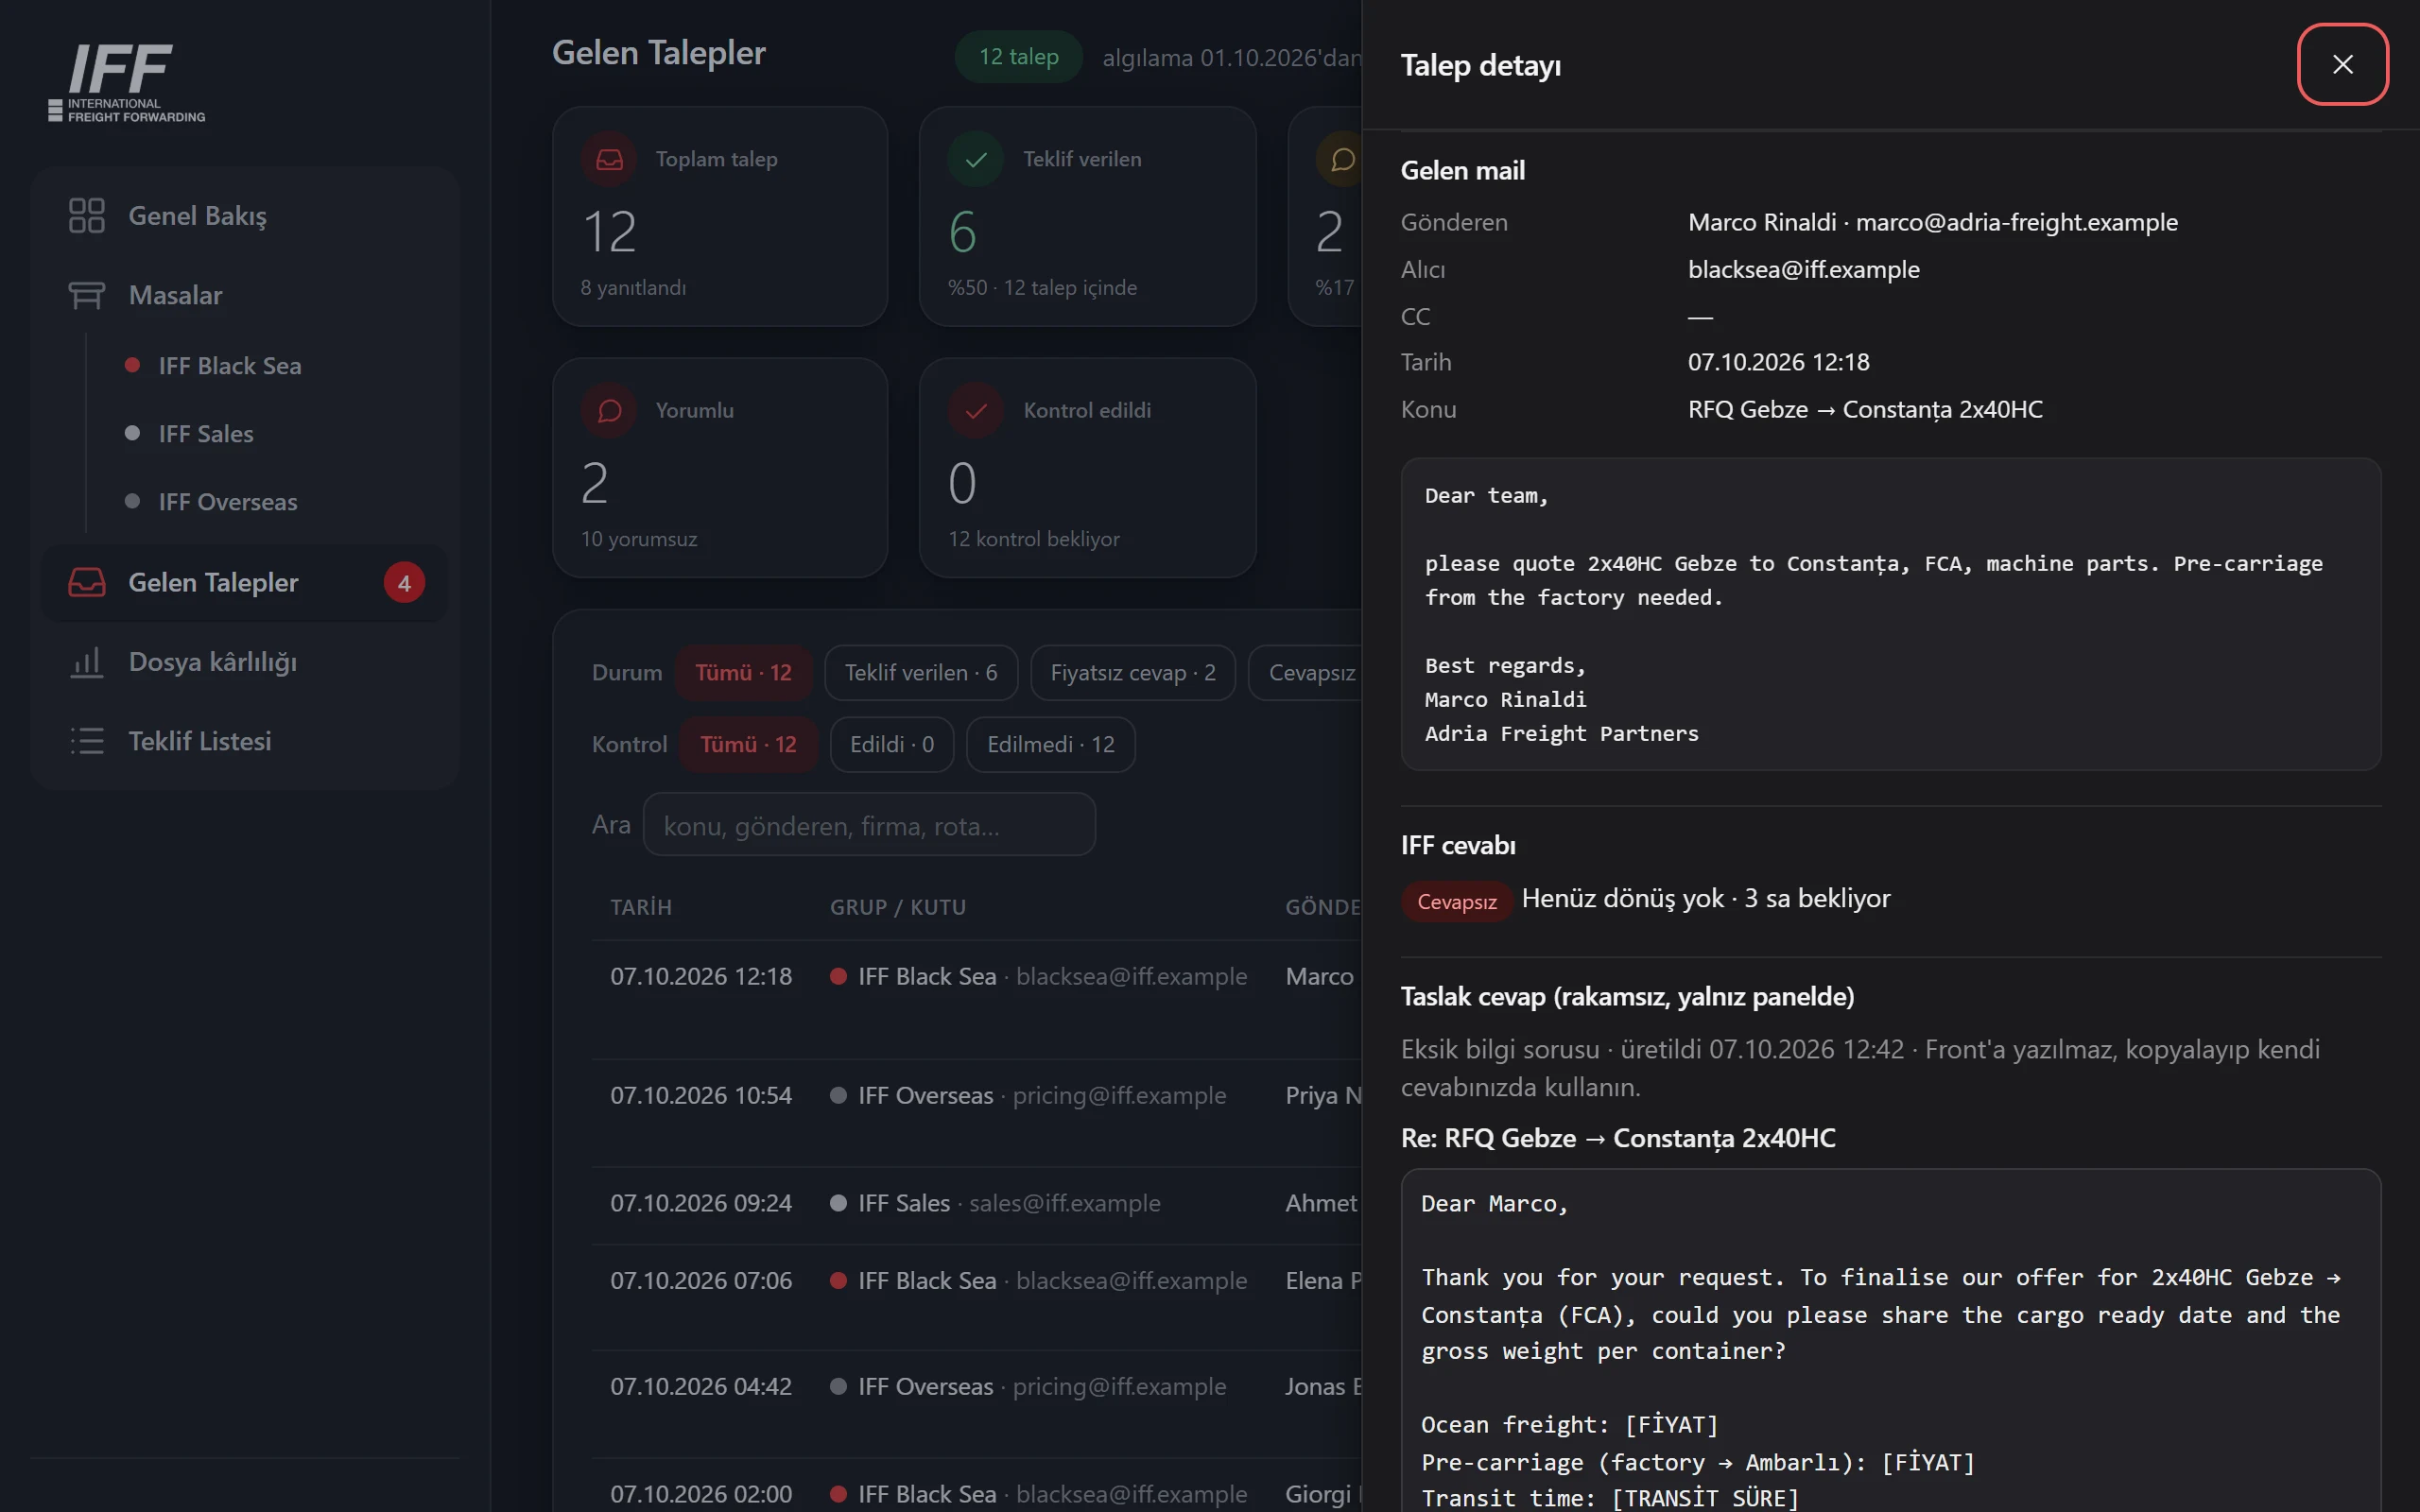The image size is (2420, 1512).
Task: Filter Kontrol by Tümü · 12
Action: coord(748,744)
